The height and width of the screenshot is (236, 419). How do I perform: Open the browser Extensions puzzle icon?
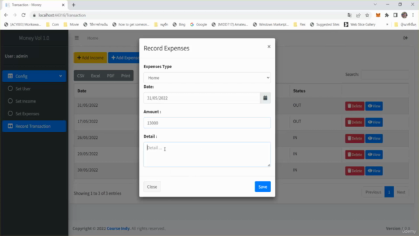pos(387,15)
